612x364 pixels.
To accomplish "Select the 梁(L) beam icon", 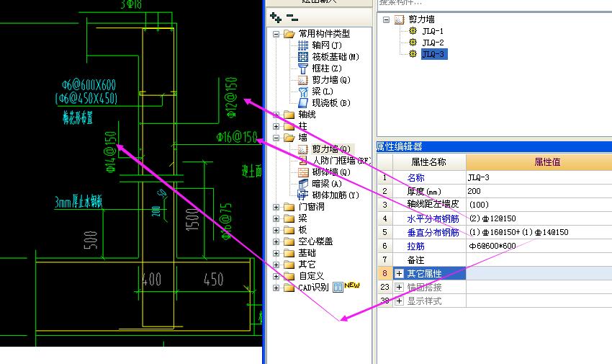I will (303, 92).
